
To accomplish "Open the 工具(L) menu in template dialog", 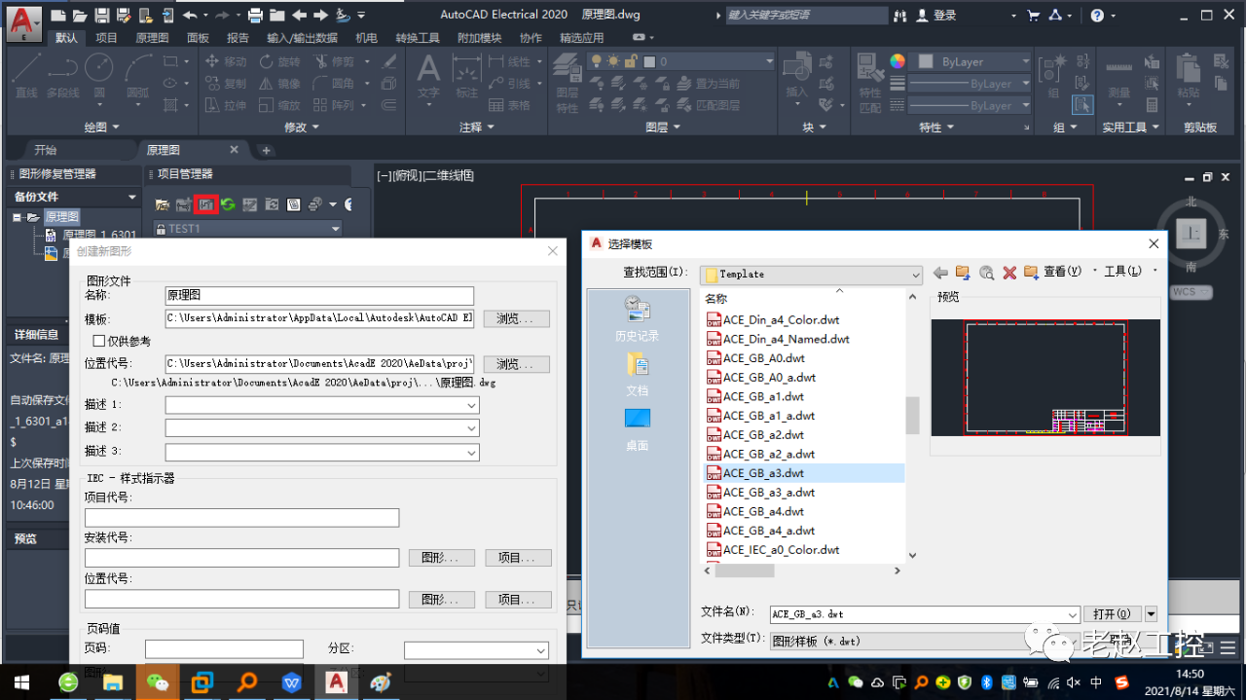I will tap(1123, 273).
